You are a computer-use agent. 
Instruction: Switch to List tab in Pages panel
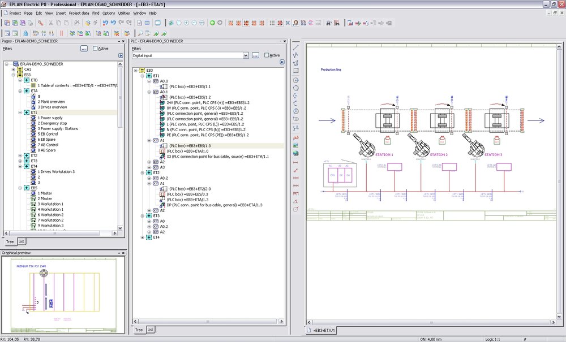pyautogui.click(x=21, y=241)
